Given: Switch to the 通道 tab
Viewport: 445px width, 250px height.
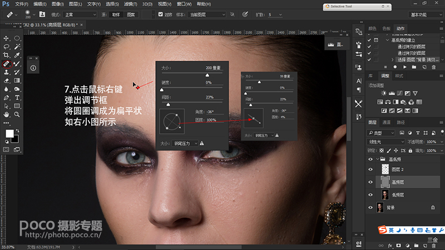Looking at the screenshot, I should point(386,122).
